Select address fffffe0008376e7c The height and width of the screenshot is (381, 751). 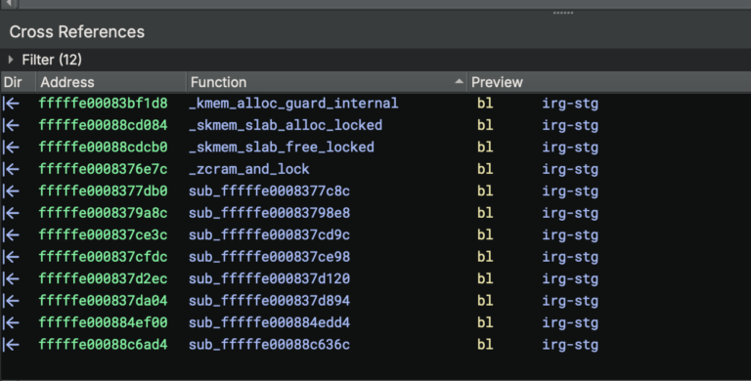tap(103, 169)
